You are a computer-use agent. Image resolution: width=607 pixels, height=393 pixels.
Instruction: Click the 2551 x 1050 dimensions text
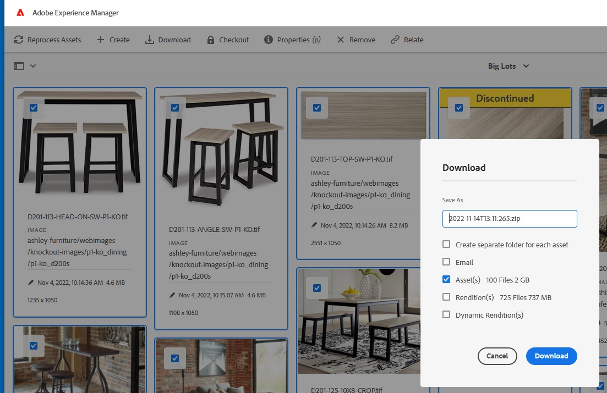pos(326,243)
